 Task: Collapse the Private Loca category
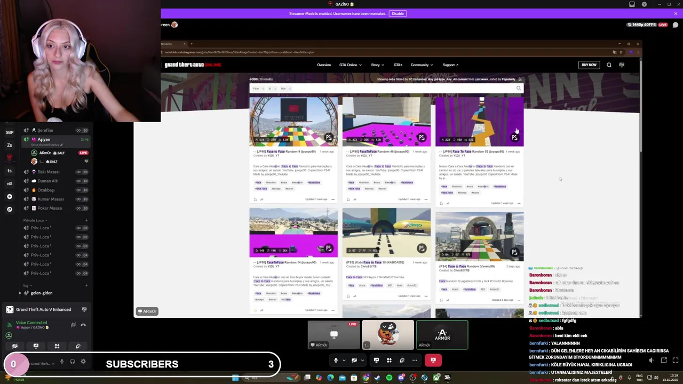click(x=35, y=220)
